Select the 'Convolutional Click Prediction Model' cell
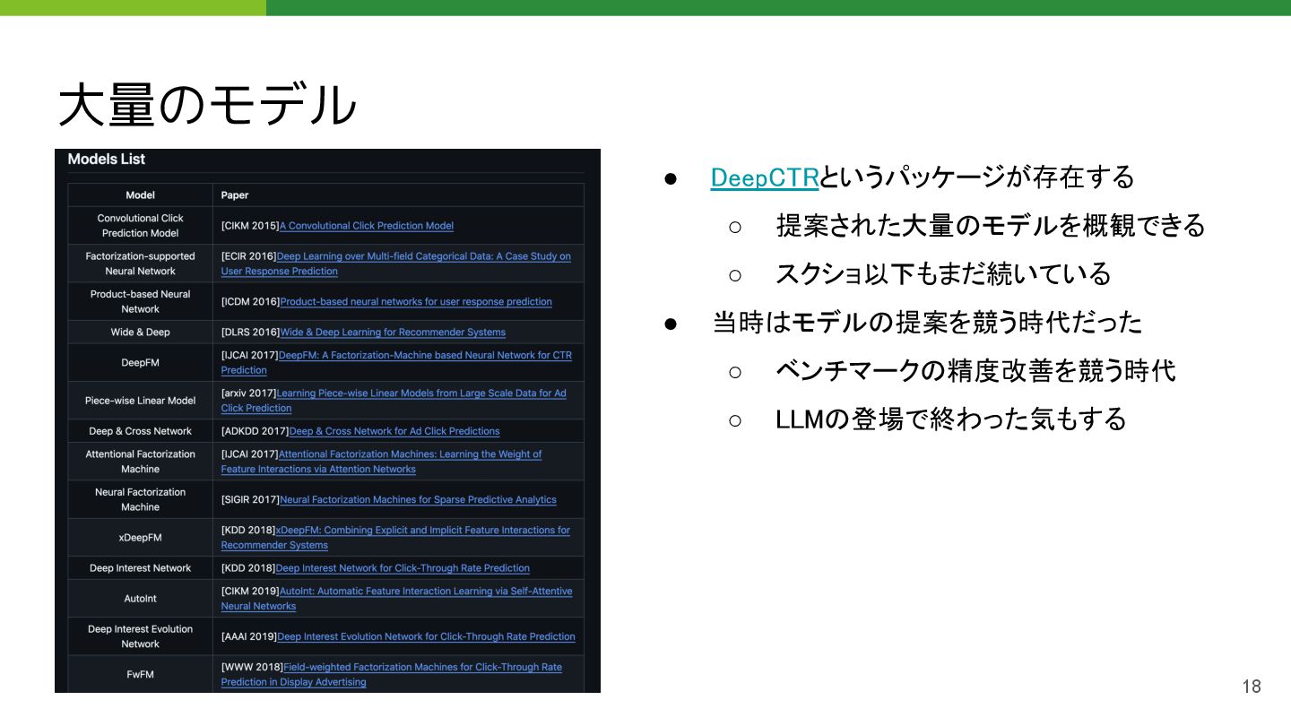This screenshot has width=1291, height=726. pos(141,226)
